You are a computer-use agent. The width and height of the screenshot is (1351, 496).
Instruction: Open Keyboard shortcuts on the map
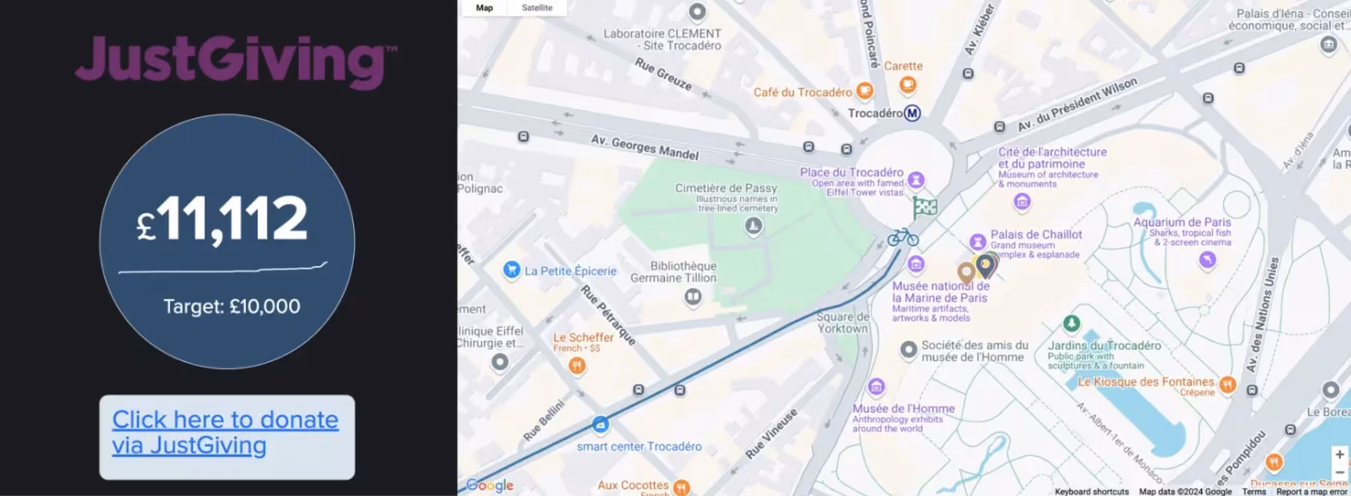coord(1092,491)
